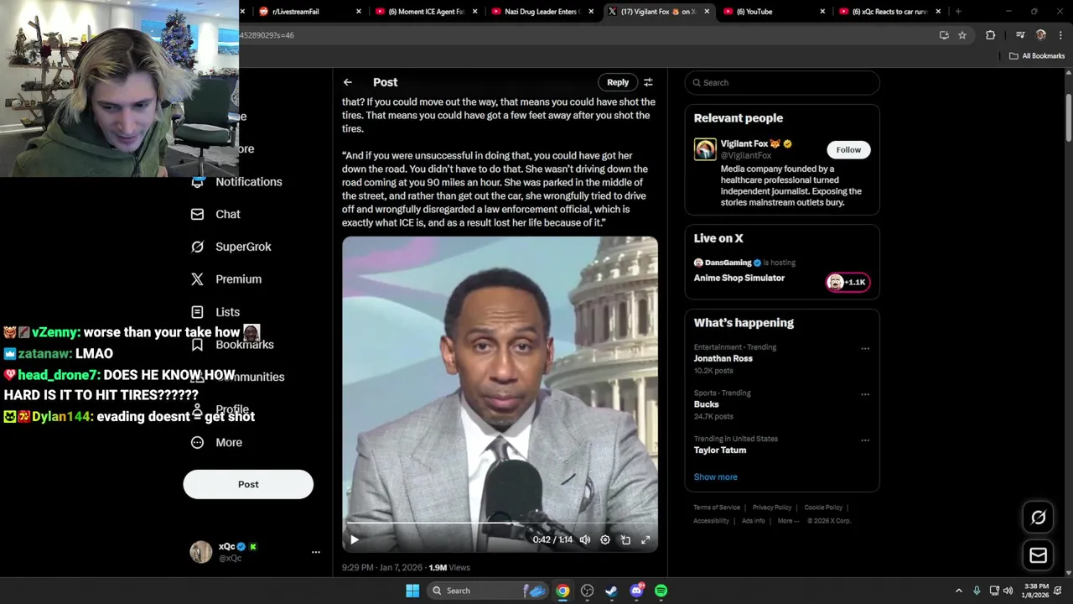Open options for Bucks trend
The width and height of the screenshot is (1073, 604).
click(865, 394)
